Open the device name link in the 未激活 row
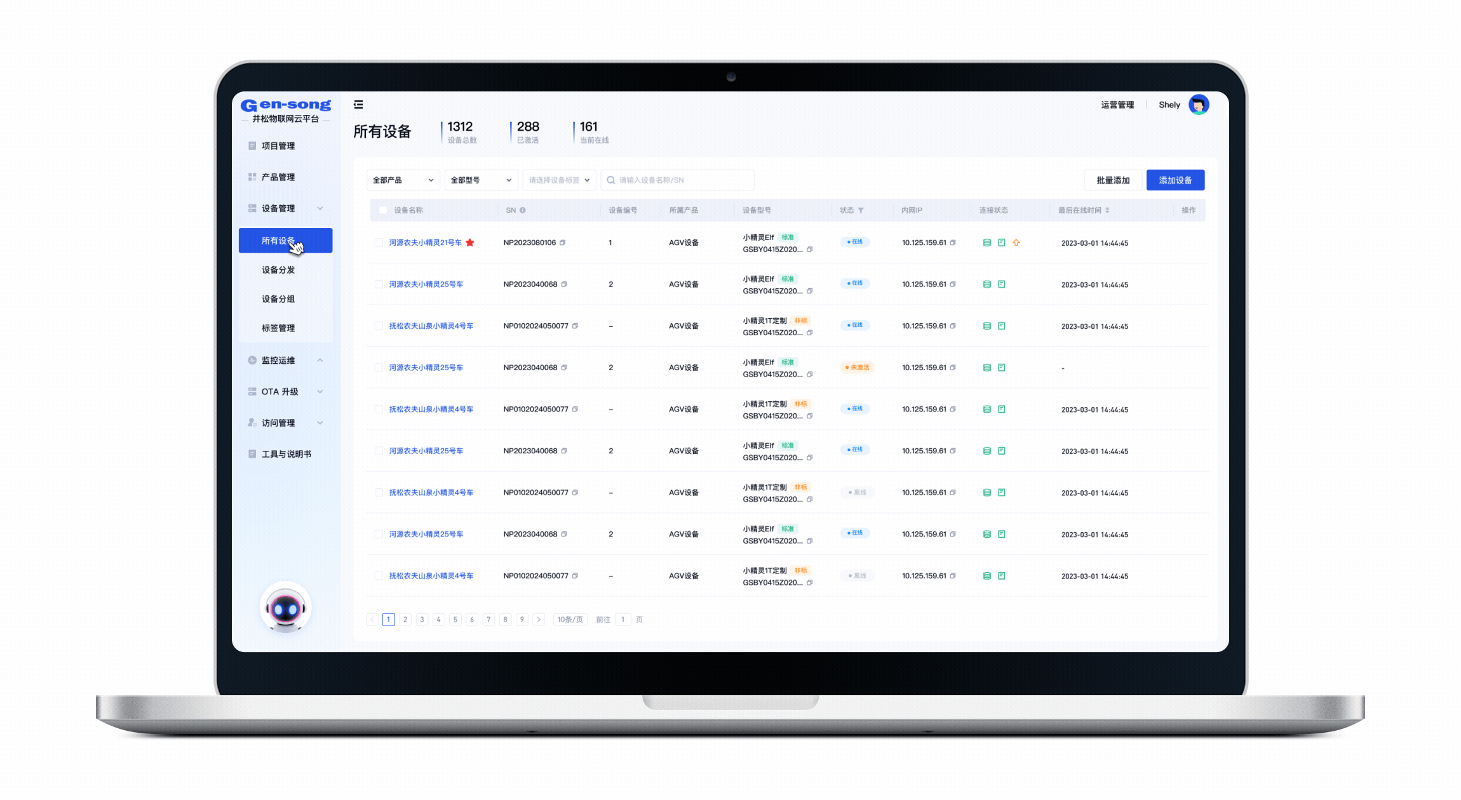This screenshot has width=1461, height=800. click(x=426, y=368)
